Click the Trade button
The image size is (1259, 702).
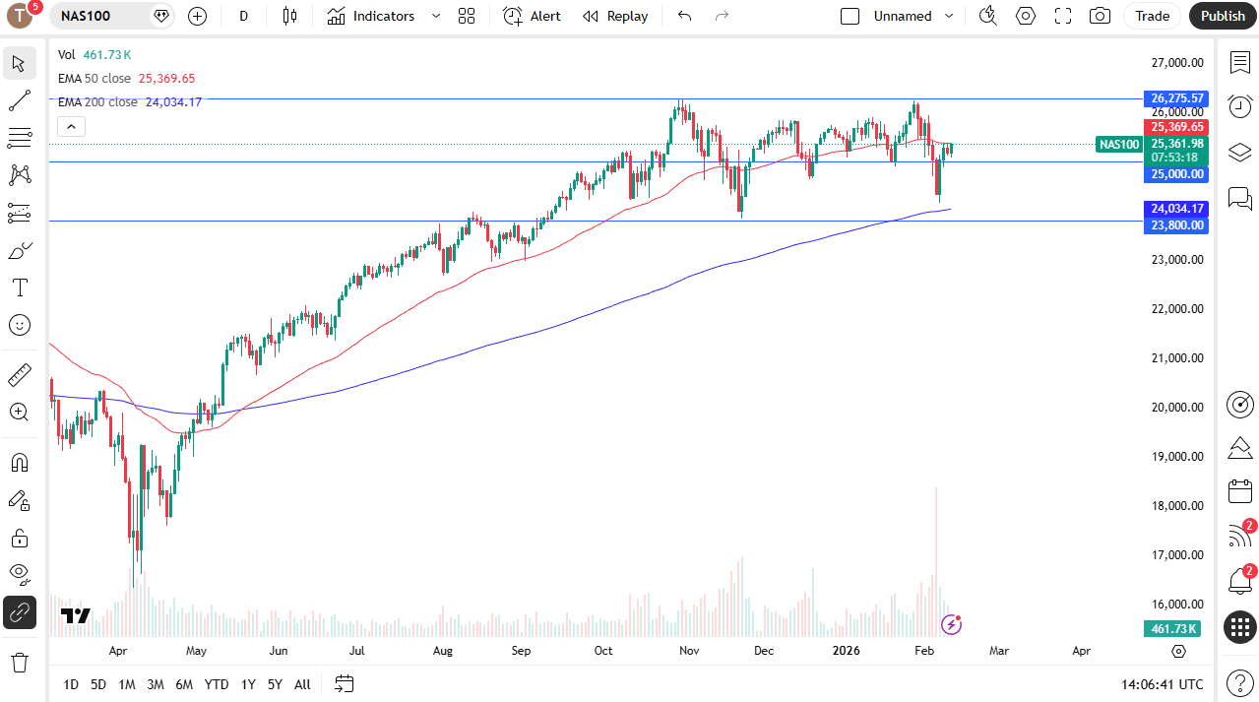pyautogui.click(x=1152, y=16)
